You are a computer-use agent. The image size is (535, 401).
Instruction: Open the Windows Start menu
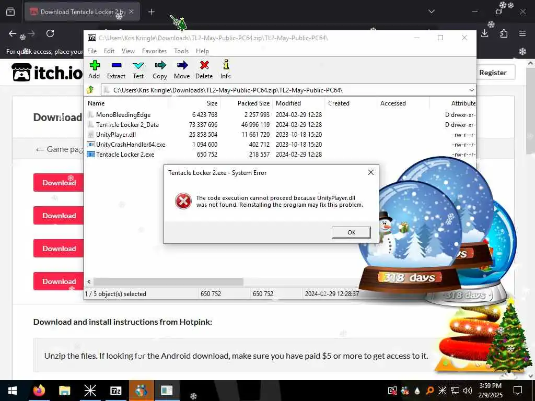13,391
